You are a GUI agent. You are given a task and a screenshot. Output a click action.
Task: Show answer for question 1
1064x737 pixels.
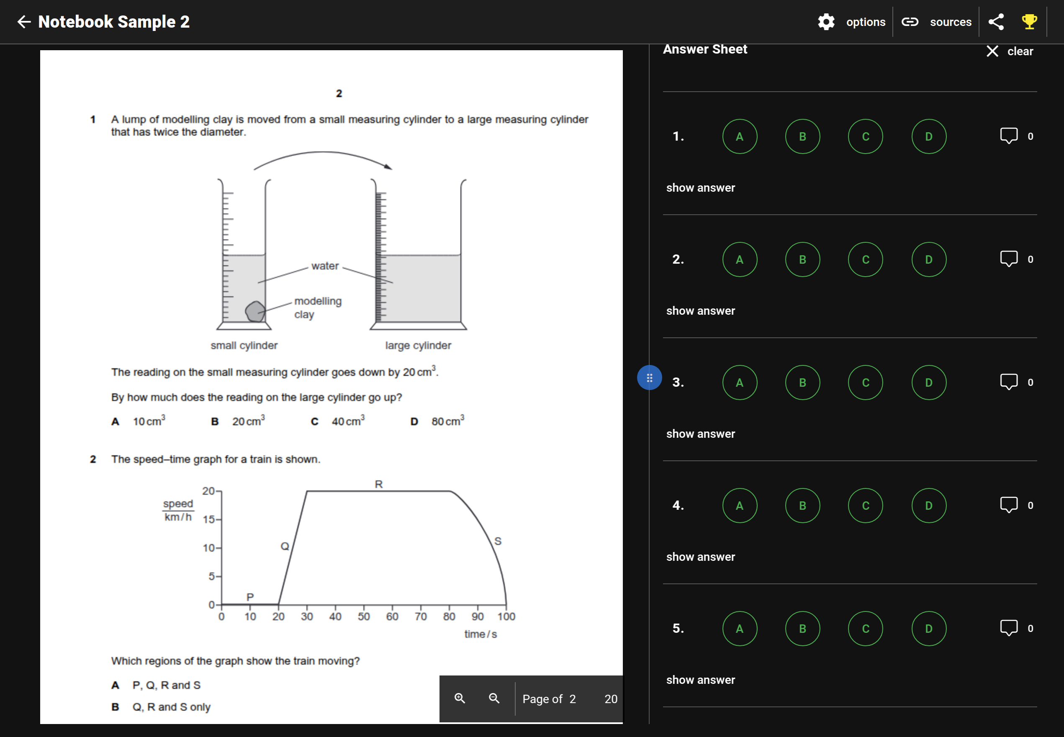(700, 187)
